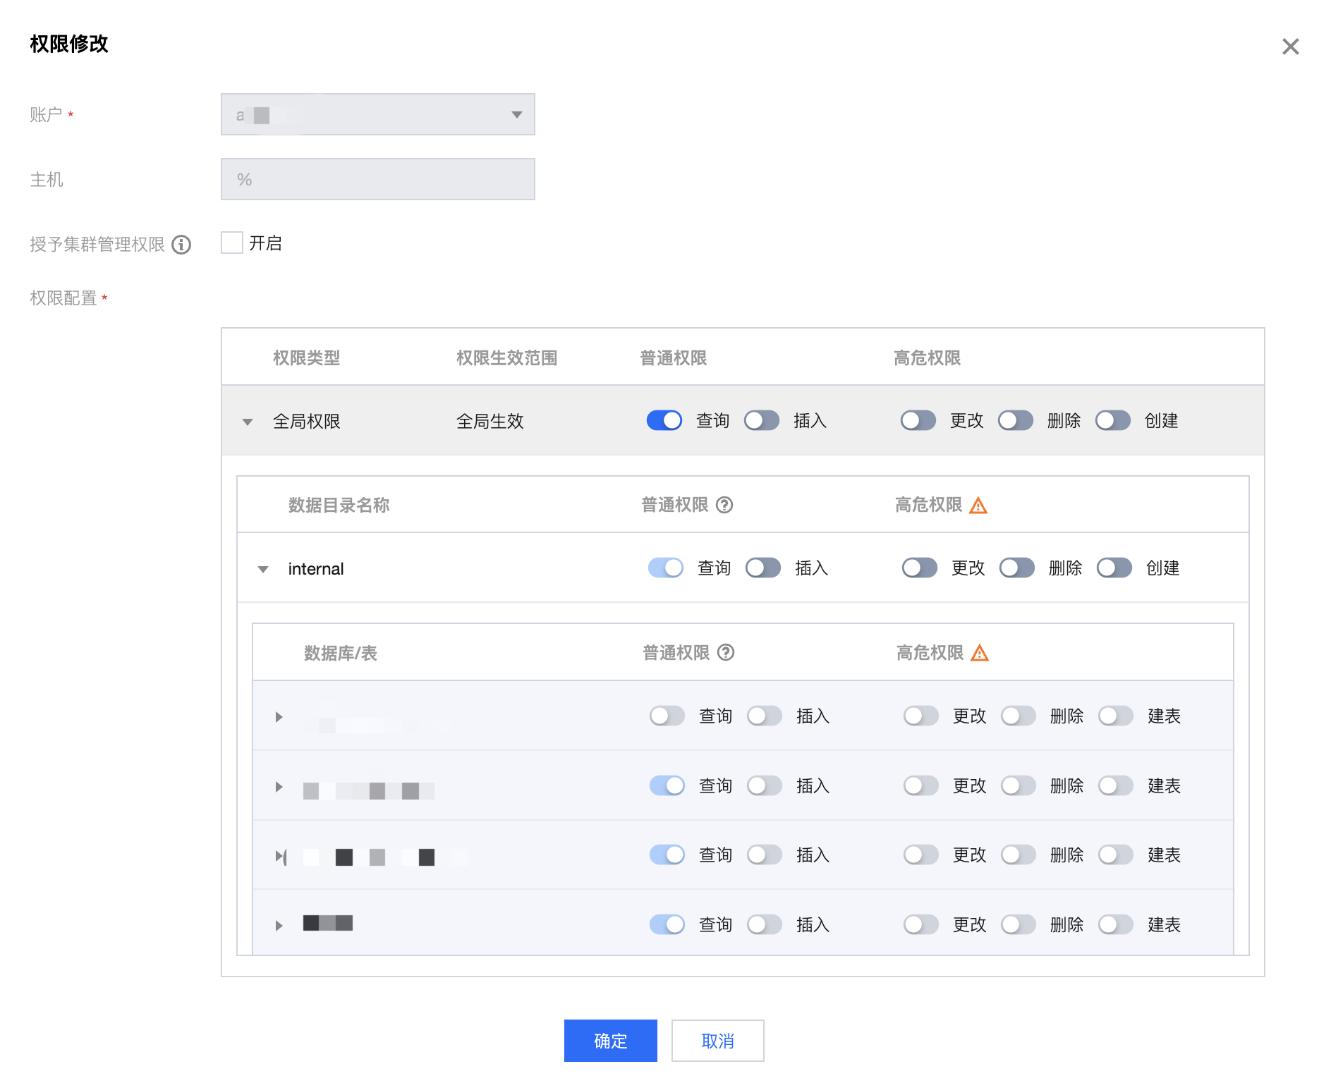Enable global 删除 high-risk toggle
Screen dimensions: 1319x1083
(x=1015, y=421)
